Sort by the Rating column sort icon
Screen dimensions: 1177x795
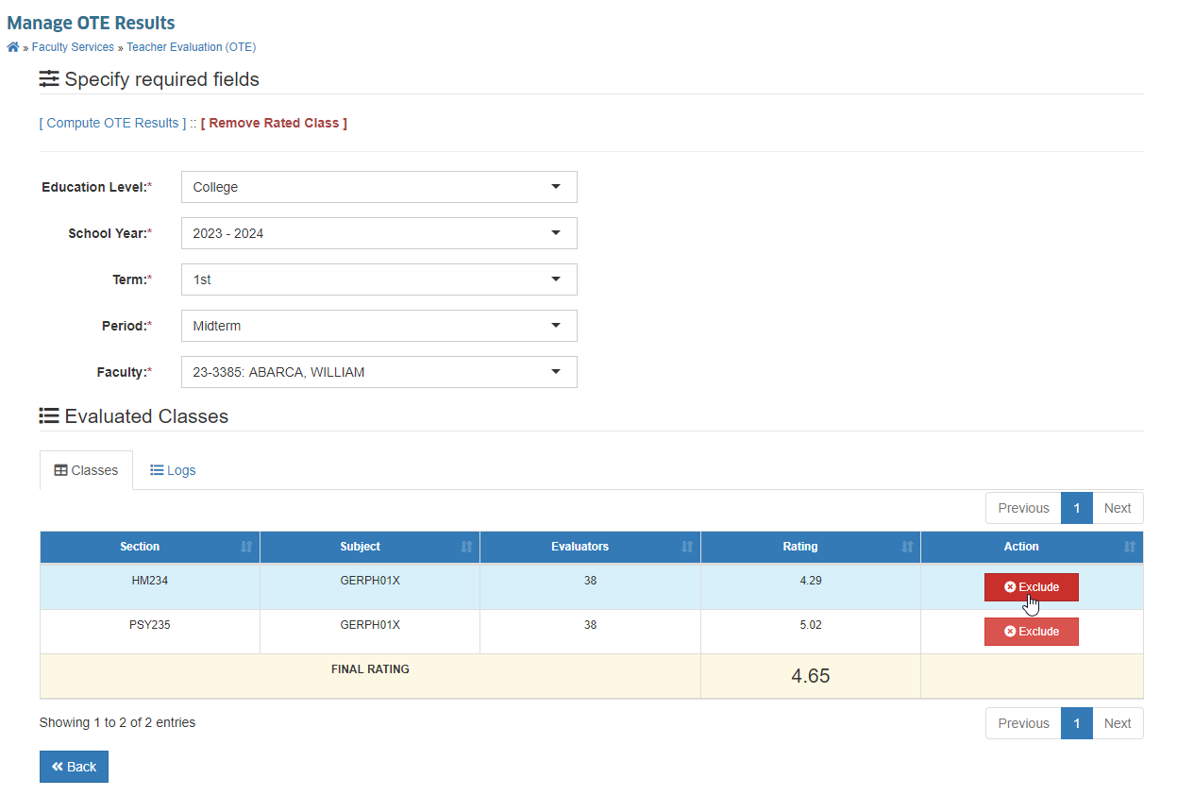pyautogui.click(x=907, y=547)
